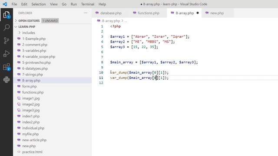Switch to the functions.php tab

pyautogui.click(x=148, y=13)
